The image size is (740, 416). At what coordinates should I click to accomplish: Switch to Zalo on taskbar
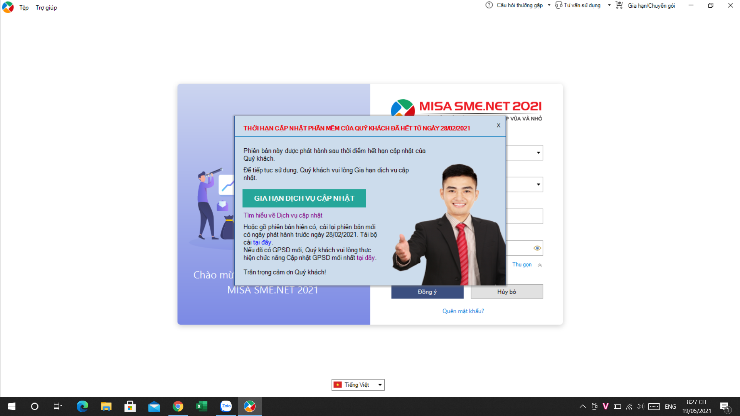click(226, 406)
